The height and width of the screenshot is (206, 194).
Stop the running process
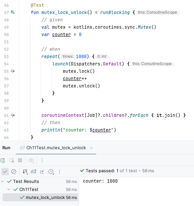[20, 160]
